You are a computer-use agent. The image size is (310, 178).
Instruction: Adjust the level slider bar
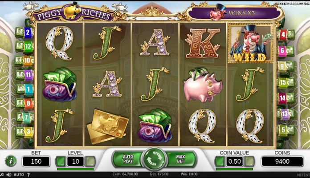point(75,169)
